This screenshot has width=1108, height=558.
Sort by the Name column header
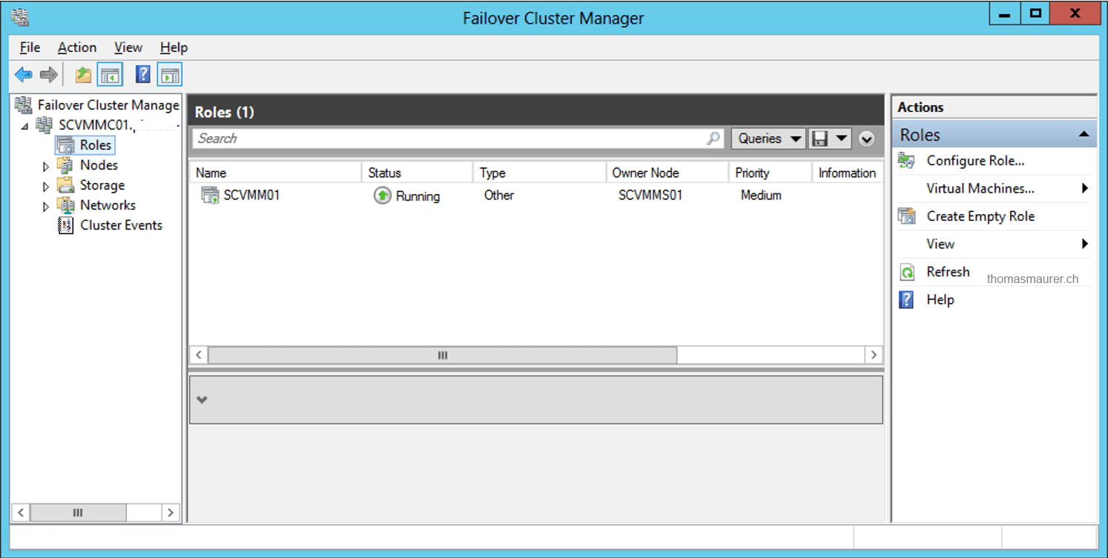pos(275,173)
